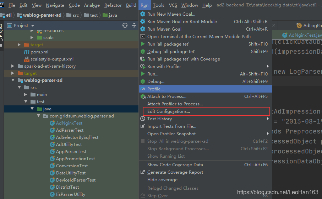Screen dimensions: 322x199
Task: Collapse the weblog-parser-ad module node
Action: (13, 80)
